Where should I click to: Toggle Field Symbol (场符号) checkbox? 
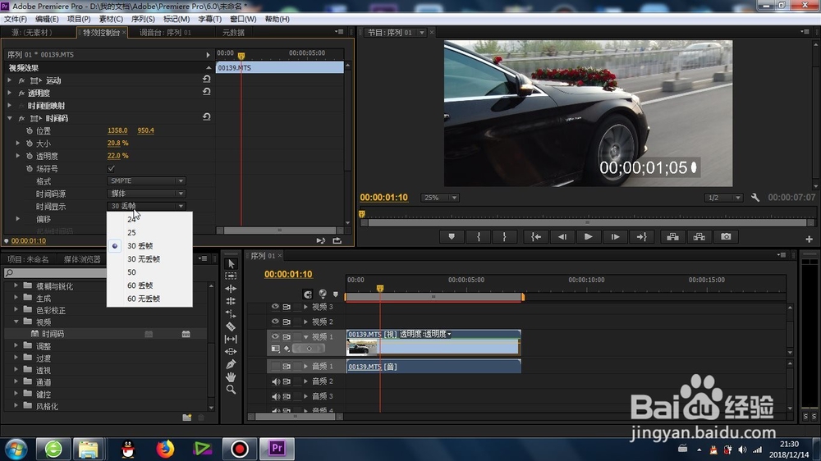(x=111, y=168)
